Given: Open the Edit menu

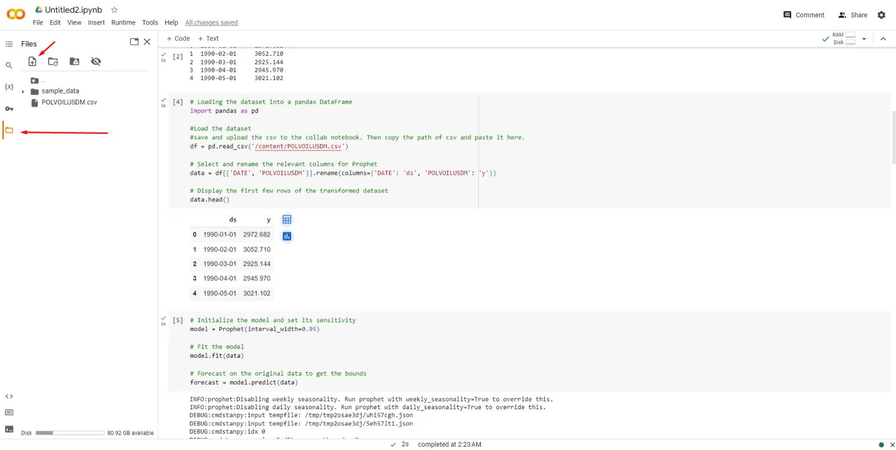Looking at the screenshot, I should pyautogui.click(x=55, y=22).
